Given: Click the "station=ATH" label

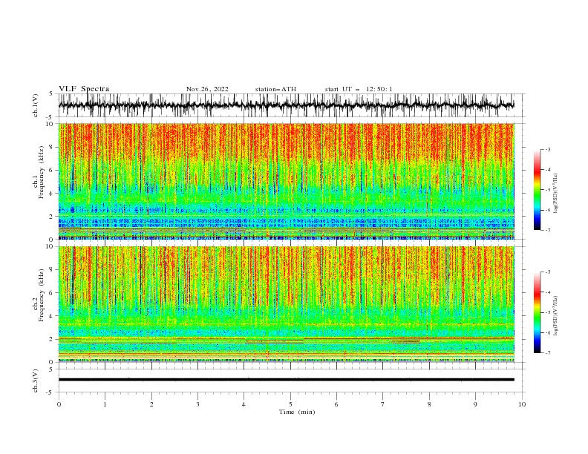Looking at the screenshot, I should point(275,89).
